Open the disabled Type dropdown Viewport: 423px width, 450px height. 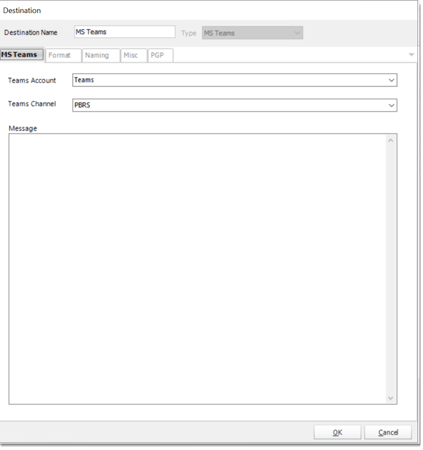252,33
